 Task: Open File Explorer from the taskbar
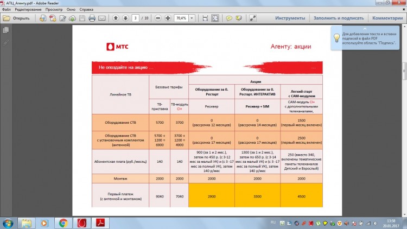(26, 223)
